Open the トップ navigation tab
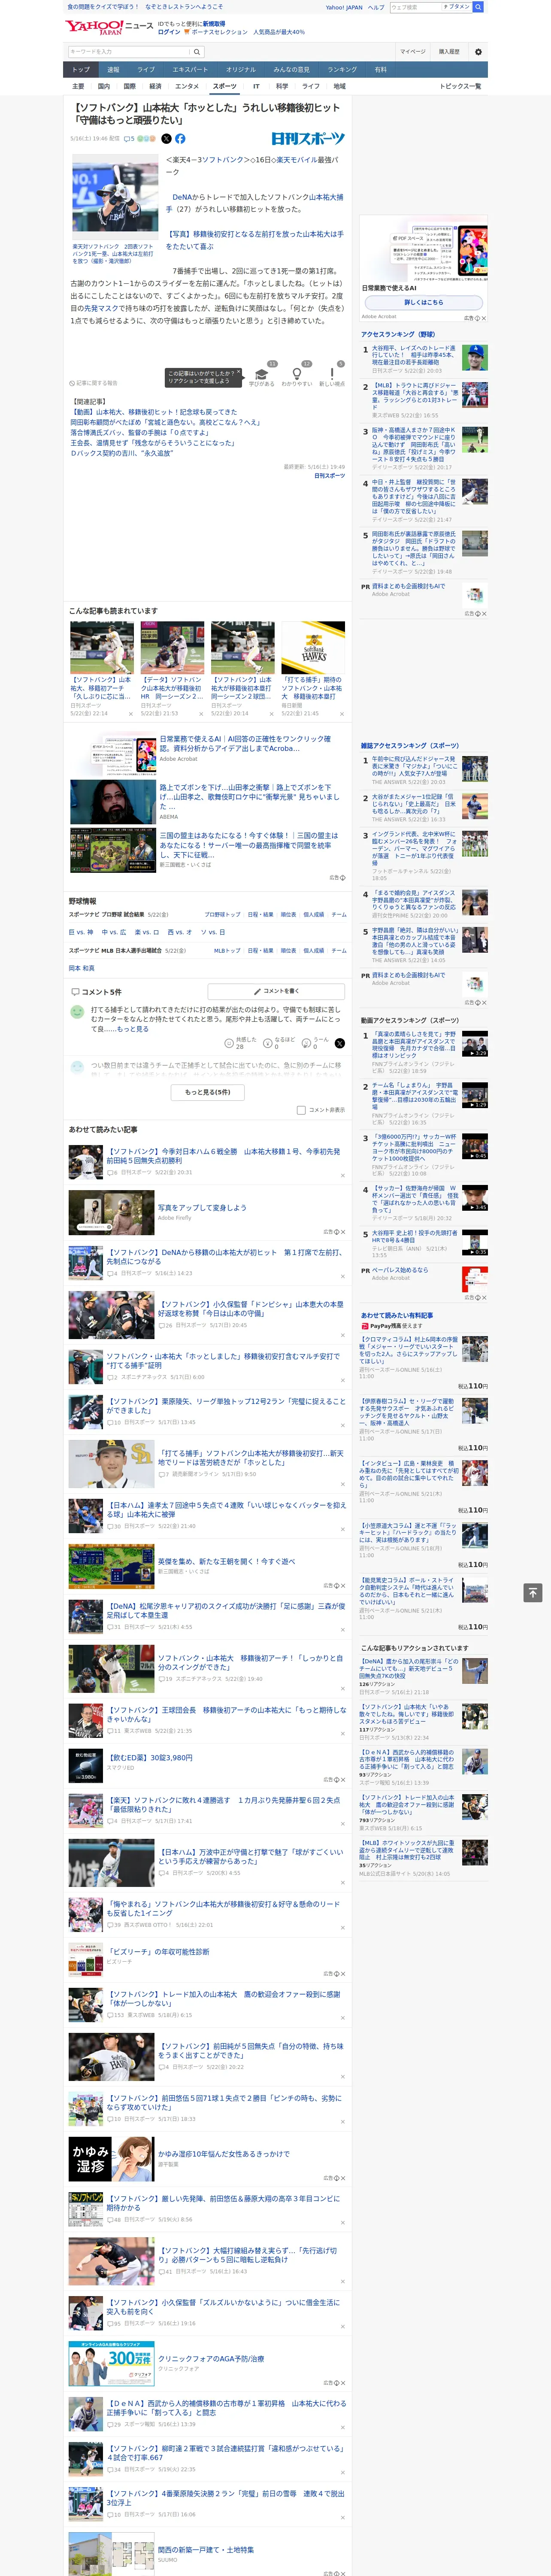The image size is (551, 2576). click(81, 70)
